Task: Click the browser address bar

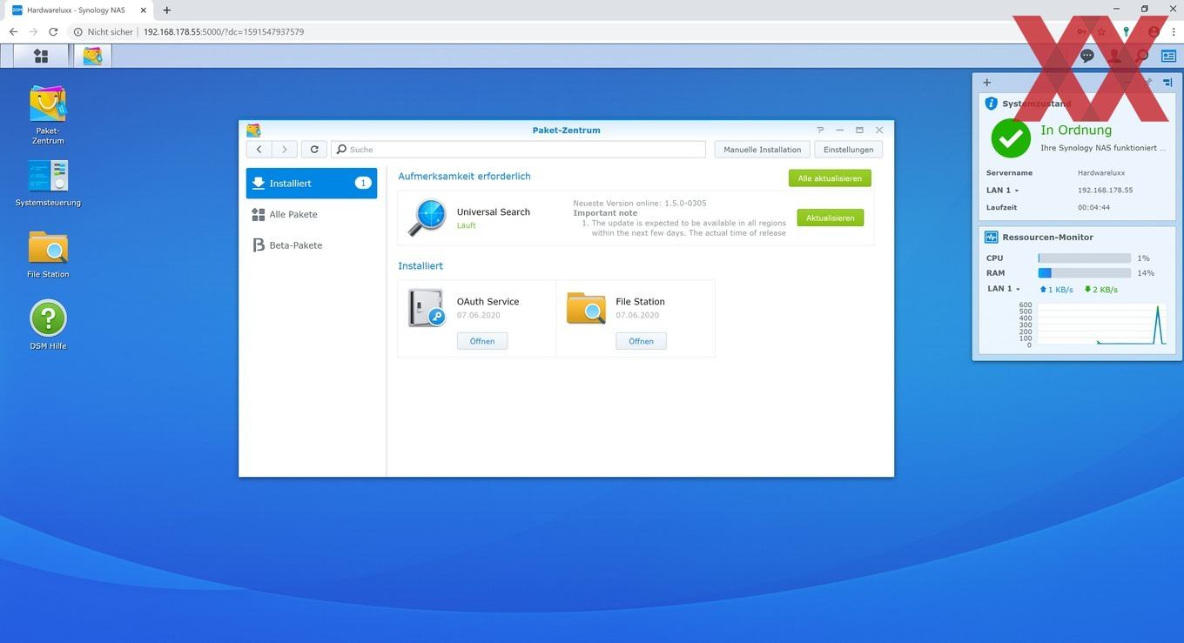Action: pos(557,31)
